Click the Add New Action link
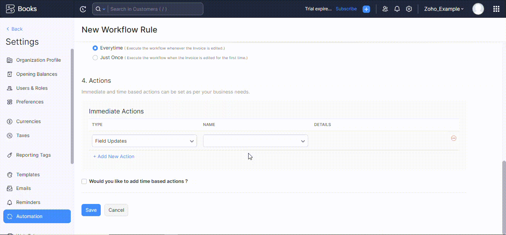Screen dimensions: 506x235 point(114,157)
